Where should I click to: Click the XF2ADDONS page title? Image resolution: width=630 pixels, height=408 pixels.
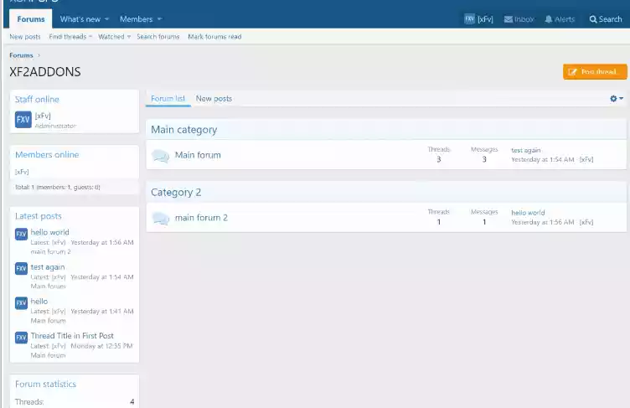pos(45,71)
